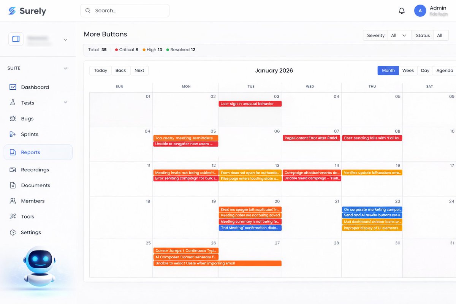Image resolution: width=456 pixels, height=304 pixels.
Task: Click the workspace square icon
Action: [x=16, y=39]
